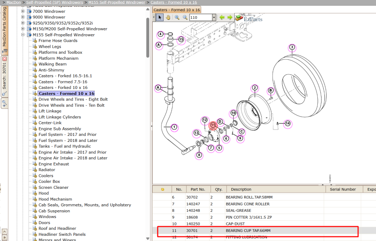Click callout 2 on the wheel rim
Image resolution: width=376 pixels, height=241 pixels.
coord(255,88)
